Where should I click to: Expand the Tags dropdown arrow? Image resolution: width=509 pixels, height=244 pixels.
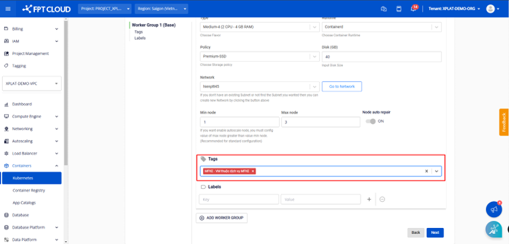pyautogui.click(x=436, y=171)
